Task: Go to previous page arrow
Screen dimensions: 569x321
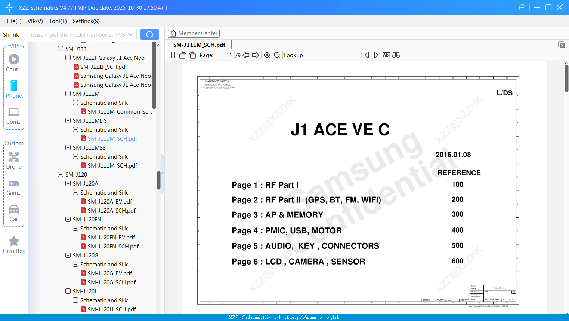Action: coord(246,55)
